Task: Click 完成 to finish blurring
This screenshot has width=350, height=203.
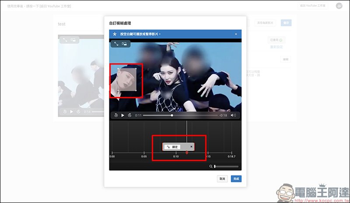Action: point(236,179)
